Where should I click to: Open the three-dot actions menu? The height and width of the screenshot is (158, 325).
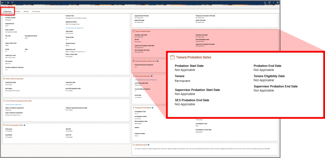[x=273, y=2]
